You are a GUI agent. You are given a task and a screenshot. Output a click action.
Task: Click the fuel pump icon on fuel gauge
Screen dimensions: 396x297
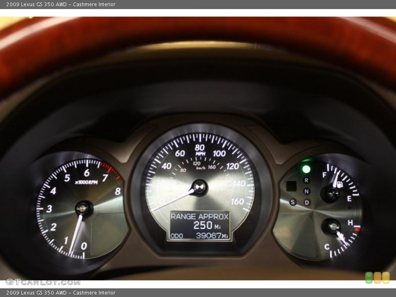pos(340,184)
